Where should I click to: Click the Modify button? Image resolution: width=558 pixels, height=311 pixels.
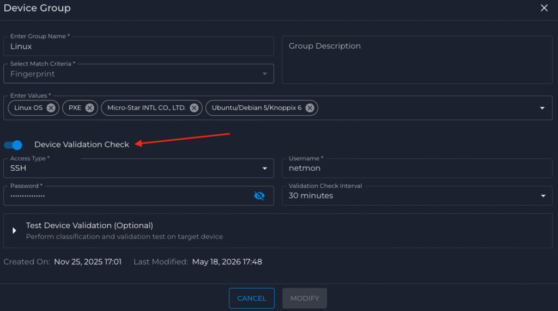305,298
